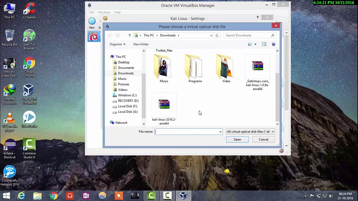This screenshot has height=201, width=358.
Task: Open the Music folder in Downloads
Action: 164,69
